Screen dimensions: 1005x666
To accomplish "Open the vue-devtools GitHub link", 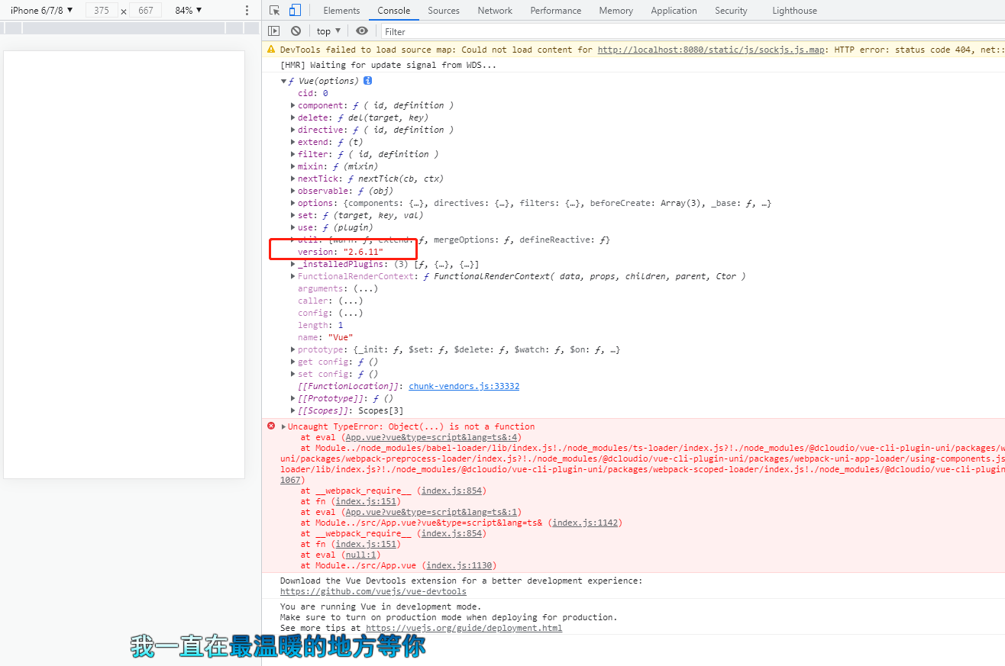I will coord(373,591).
